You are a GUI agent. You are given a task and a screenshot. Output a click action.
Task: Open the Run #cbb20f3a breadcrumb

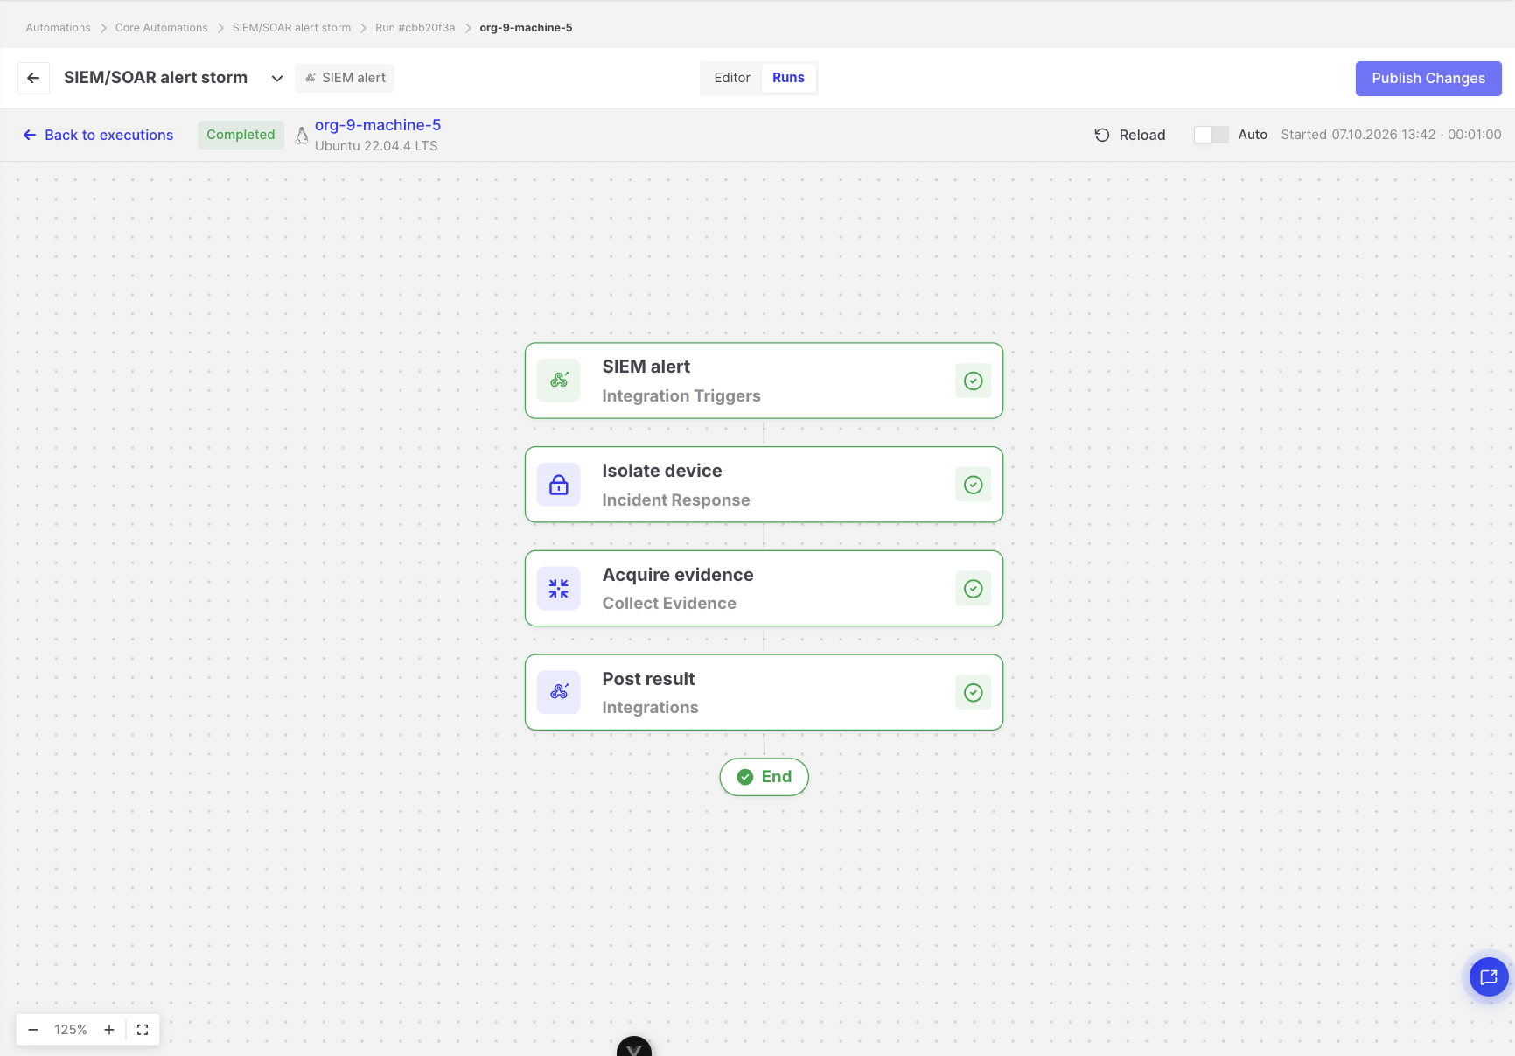click(415, 28)
